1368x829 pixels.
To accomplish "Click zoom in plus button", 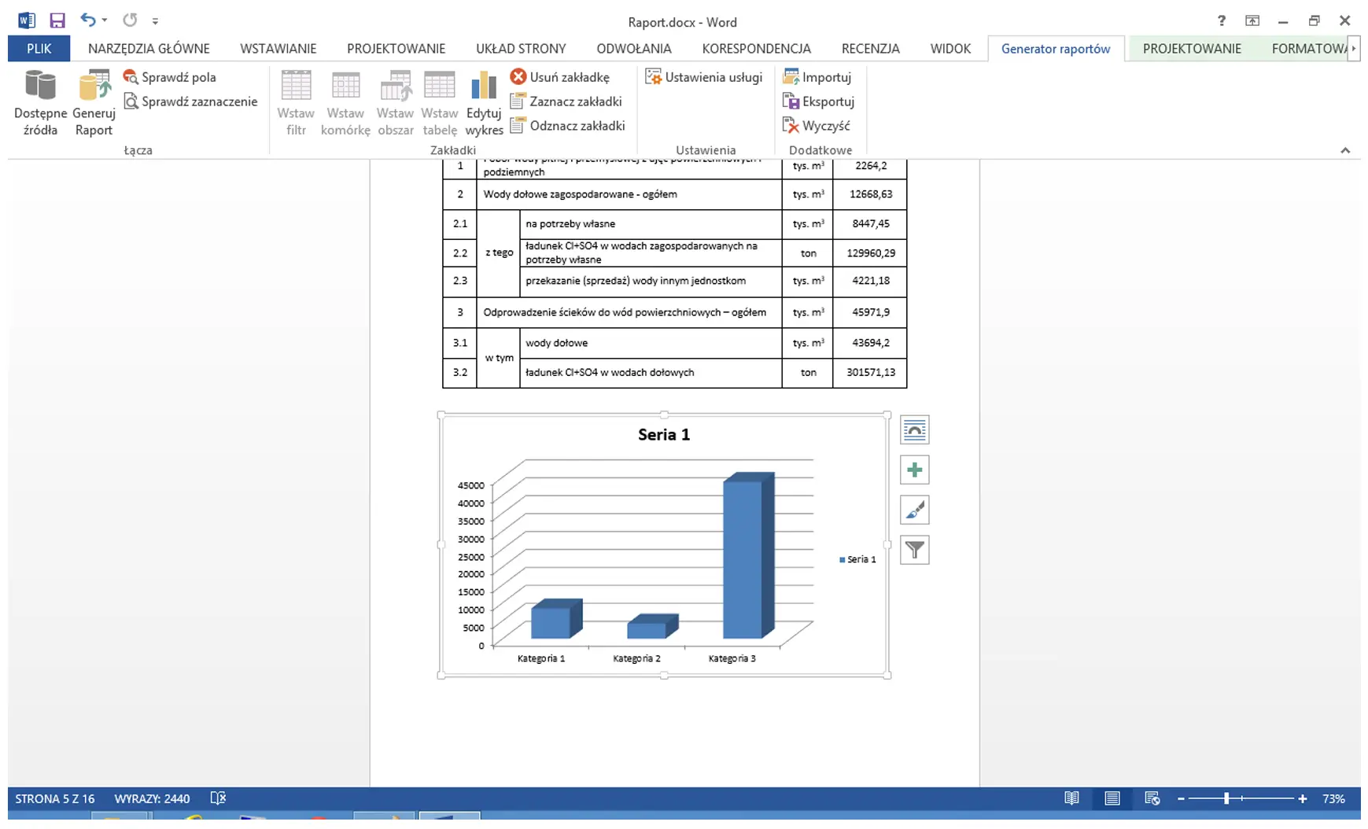I will click(1303, 798).
